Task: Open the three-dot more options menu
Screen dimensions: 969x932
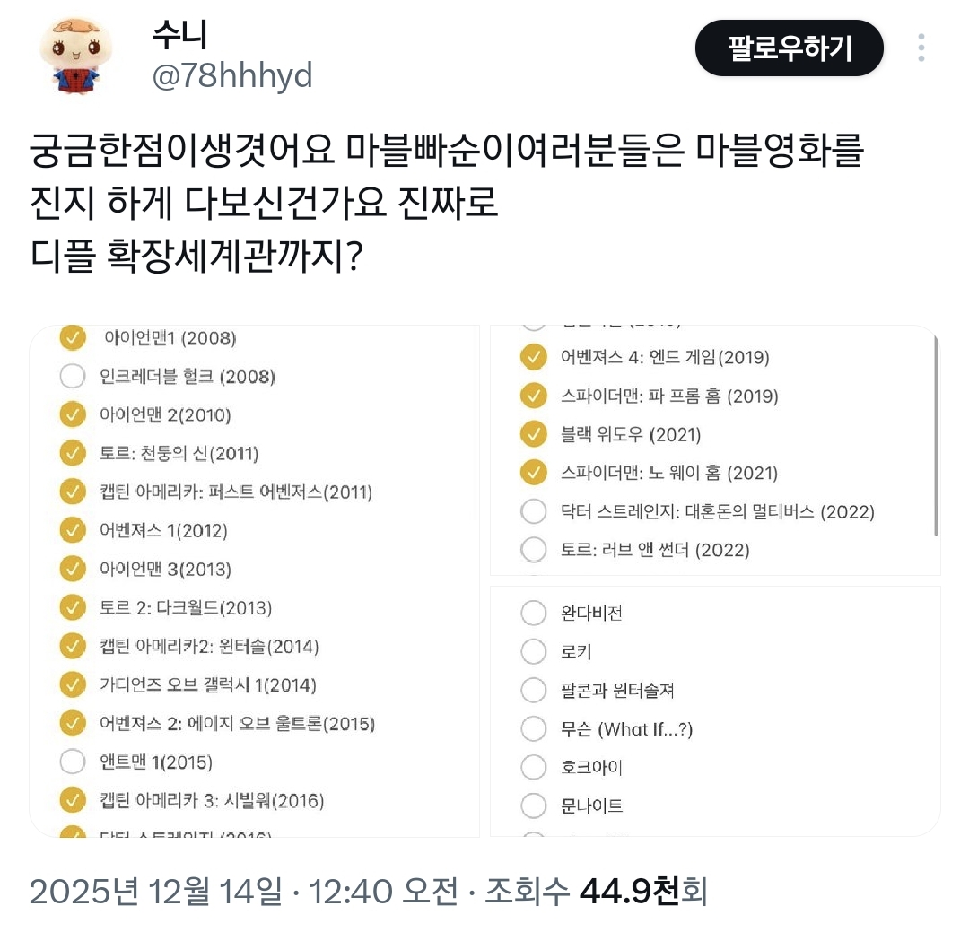Action: point(921,48)
